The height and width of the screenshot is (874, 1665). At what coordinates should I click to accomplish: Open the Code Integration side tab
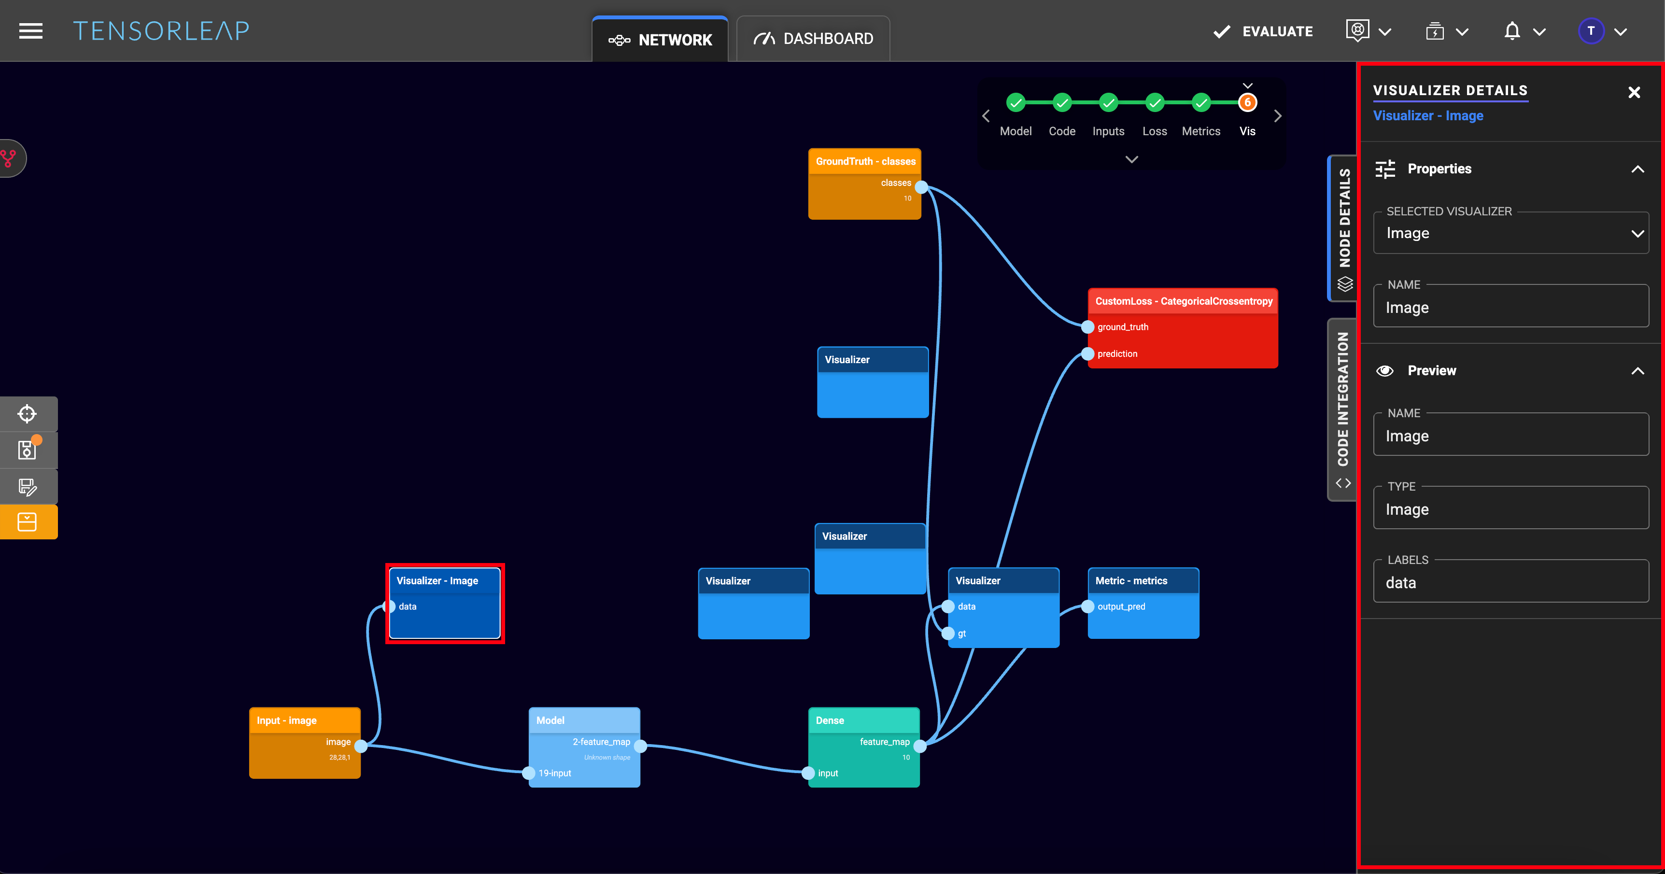pyautogui.click(x=1342, y=409)
